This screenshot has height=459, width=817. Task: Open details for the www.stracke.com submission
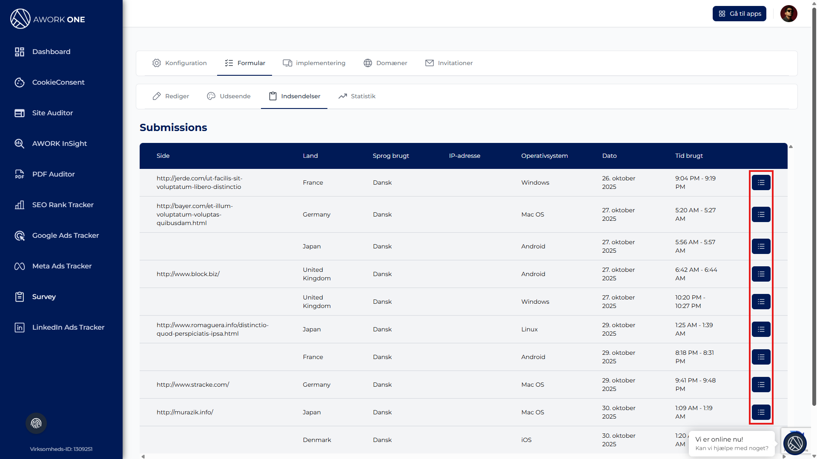(761, 385)
